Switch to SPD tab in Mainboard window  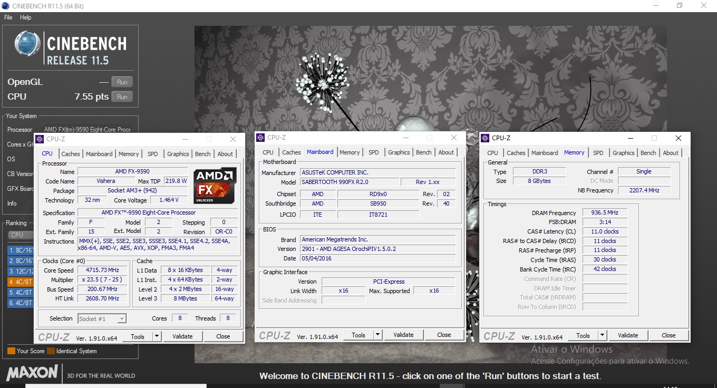pos(374,152)
